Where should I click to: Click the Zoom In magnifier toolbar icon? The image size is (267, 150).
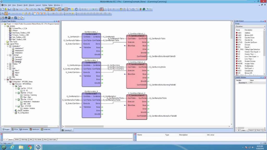coord(39,9)
